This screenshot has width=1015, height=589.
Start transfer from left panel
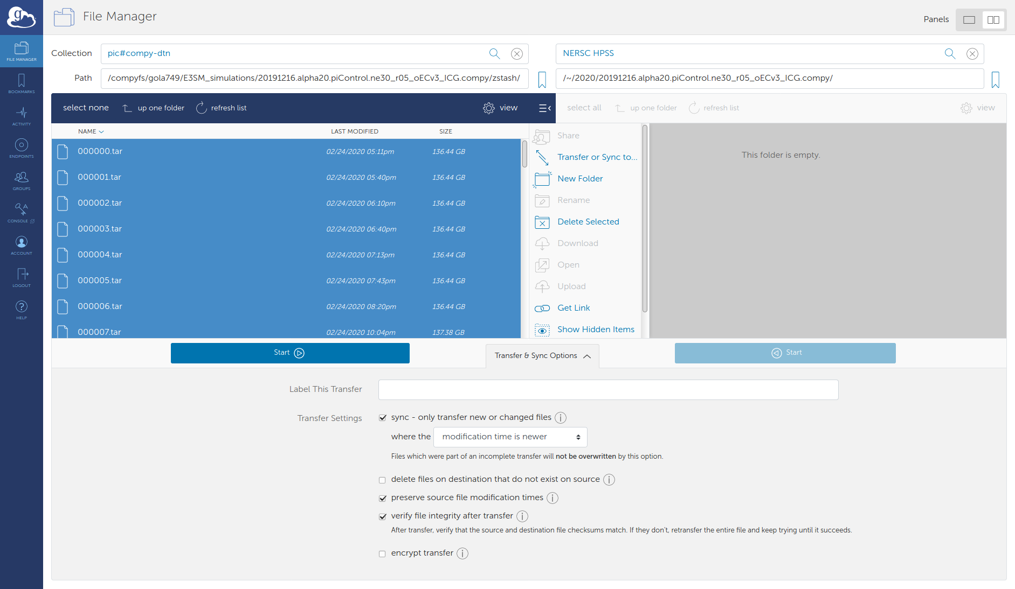290,353
